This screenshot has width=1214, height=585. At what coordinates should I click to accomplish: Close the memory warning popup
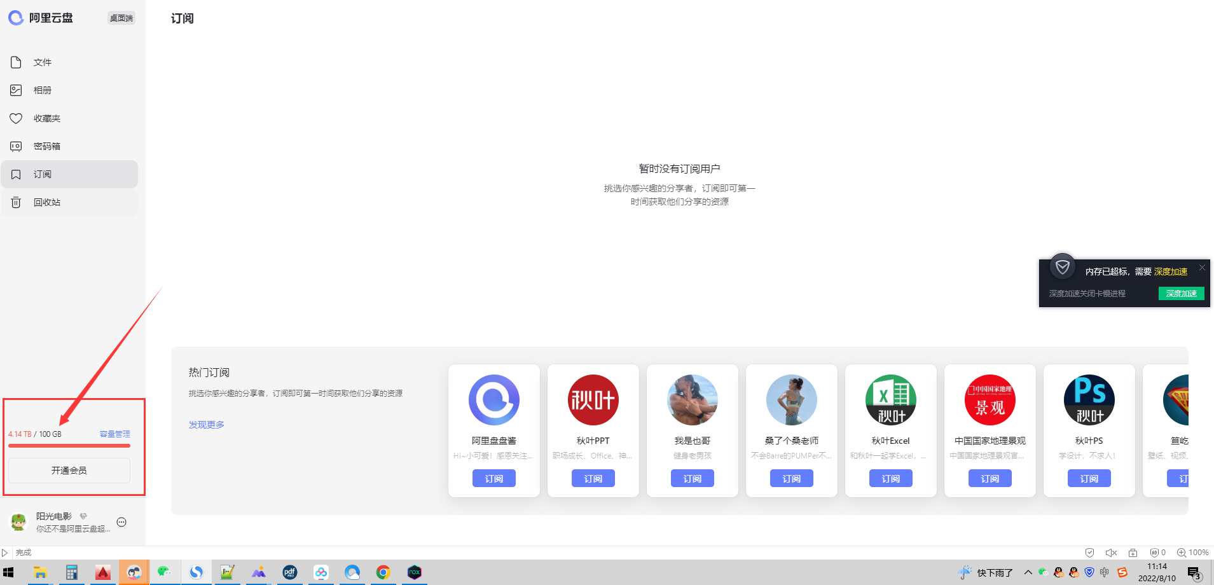tap(1202, 268)
